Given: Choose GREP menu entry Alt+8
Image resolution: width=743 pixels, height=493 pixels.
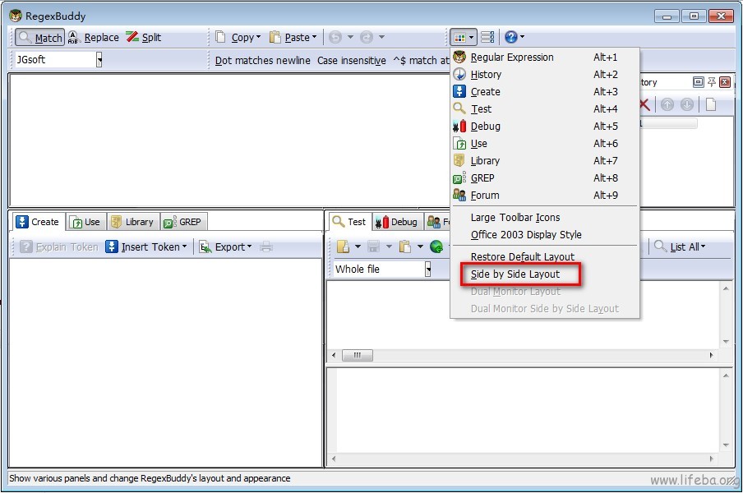Looking at the screenshot, I should coord(544,178).
